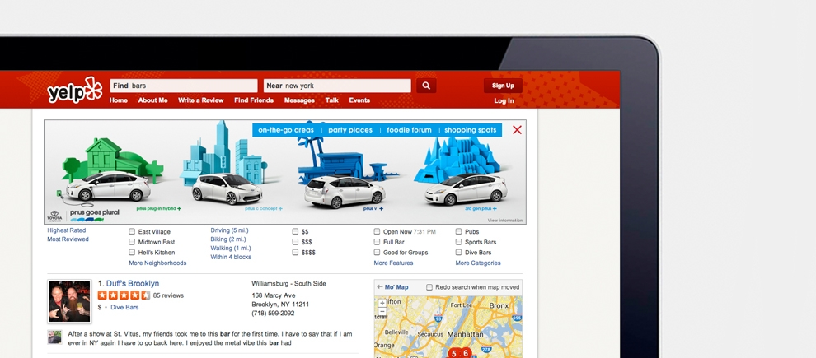816x358 pixels.
Task: Open Events section
Action: tap(359, 100)
